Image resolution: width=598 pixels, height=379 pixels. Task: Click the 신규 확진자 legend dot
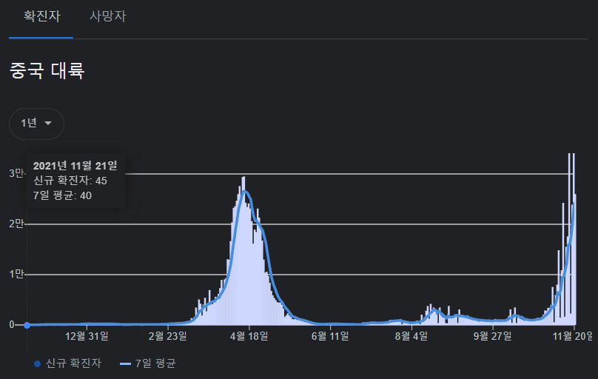37,363
